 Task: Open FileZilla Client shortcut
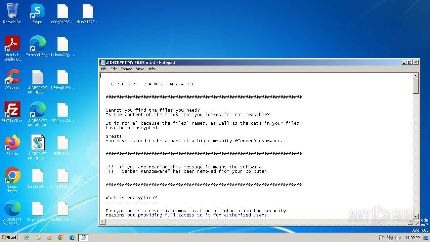pos(12,112)
